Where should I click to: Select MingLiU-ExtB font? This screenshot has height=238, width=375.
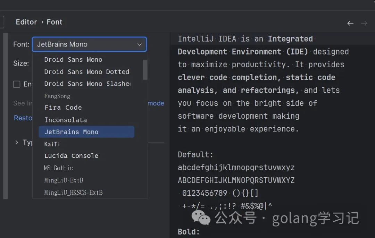pyautogui.click(x=64, y=180)
